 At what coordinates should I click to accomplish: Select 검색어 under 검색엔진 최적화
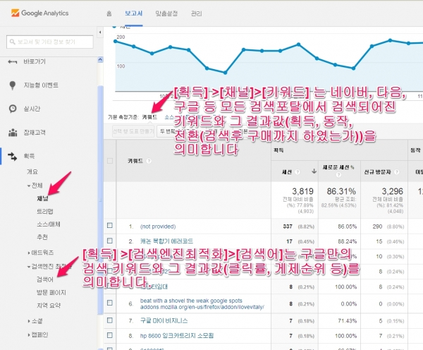click(44, 279)
